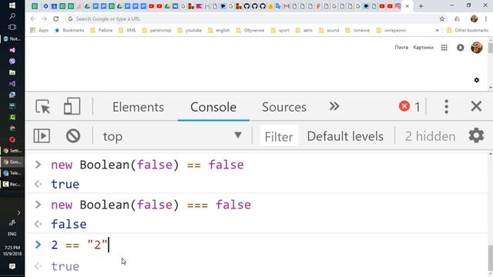
Task: Bookmark this page with the star icon
Action: pos(441,18)
